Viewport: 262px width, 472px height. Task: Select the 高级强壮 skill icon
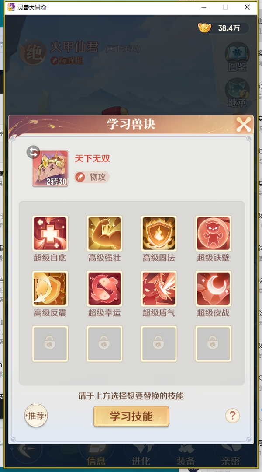pyautogui.click(x=104, y=233)
